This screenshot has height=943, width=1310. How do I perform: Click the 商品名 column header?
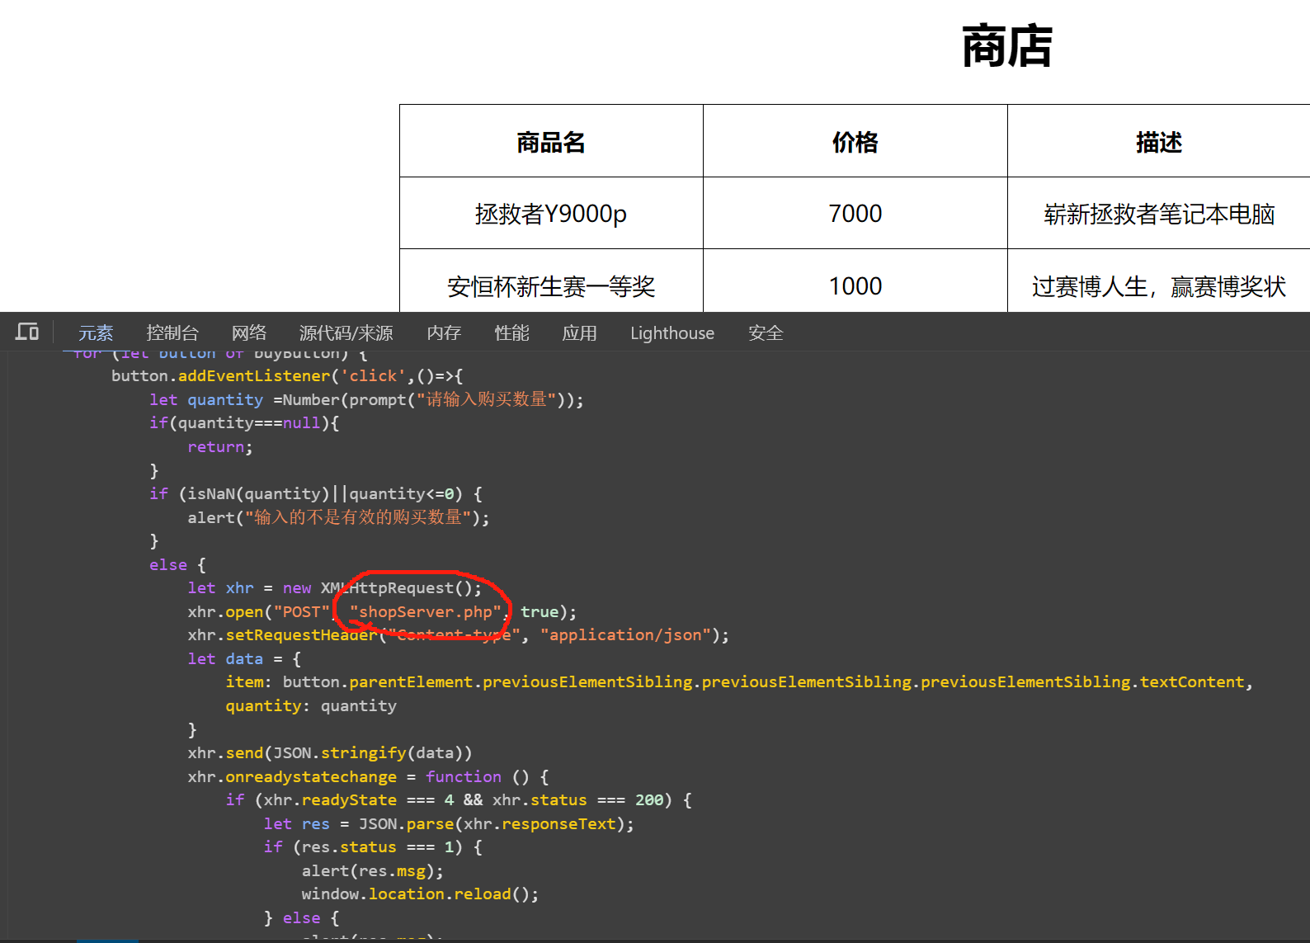tap(551, 143)
